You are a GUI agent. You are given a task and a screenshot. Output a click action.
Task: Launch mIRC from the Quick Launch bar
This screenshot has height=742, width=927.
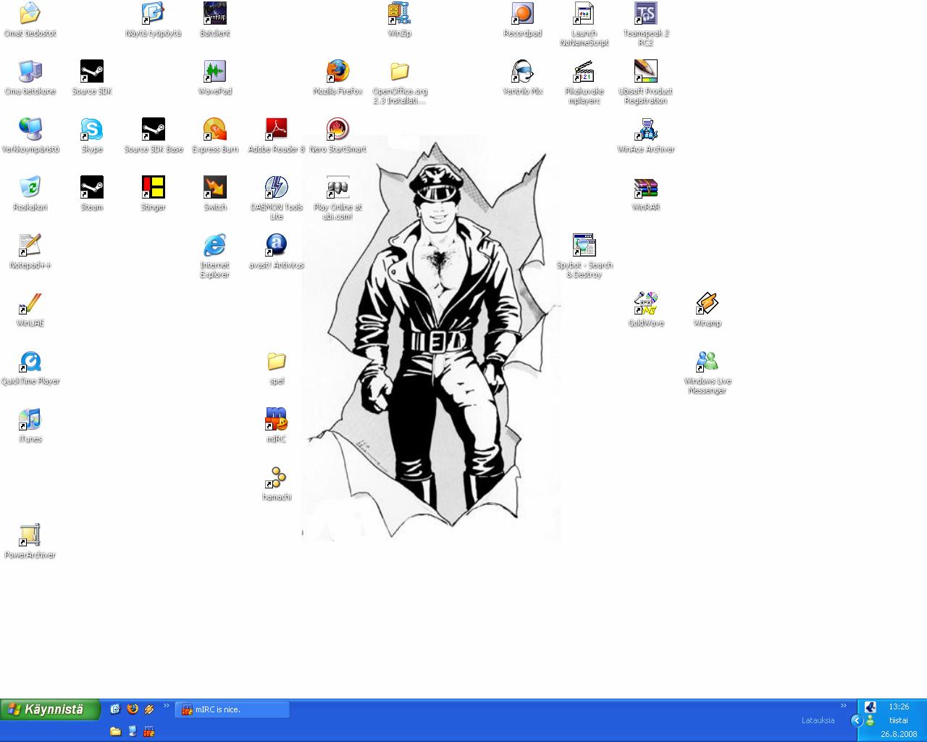click(x=149, y=732)
